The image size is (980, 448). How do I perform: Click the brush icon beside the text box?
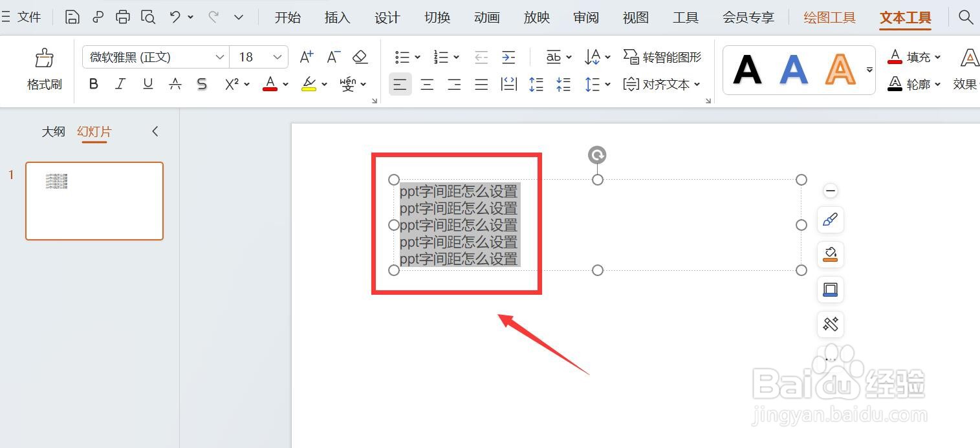[830, 220]
